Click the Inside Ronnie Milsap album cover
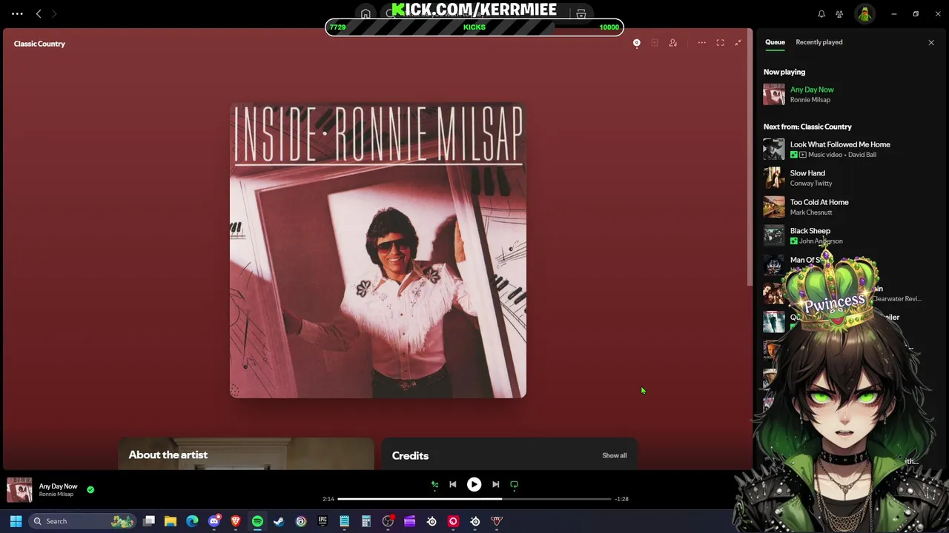This screenshot has width=949, height=533. (x=378, y=250)
